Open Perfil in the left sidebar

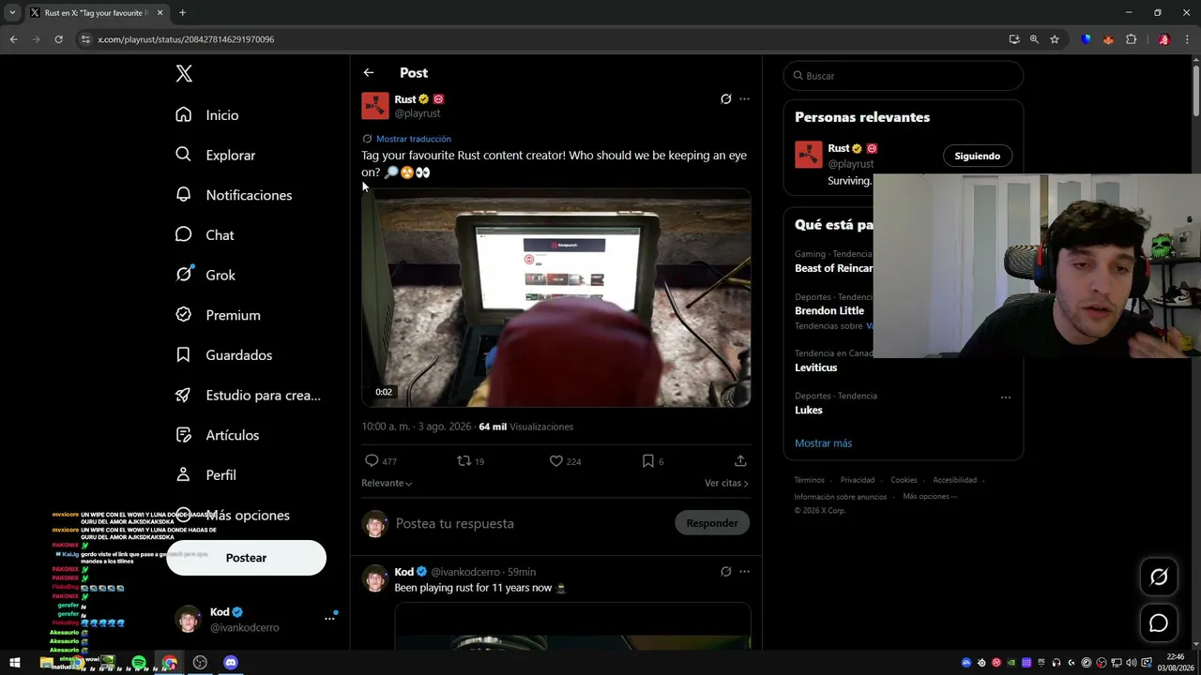(205, 475)
